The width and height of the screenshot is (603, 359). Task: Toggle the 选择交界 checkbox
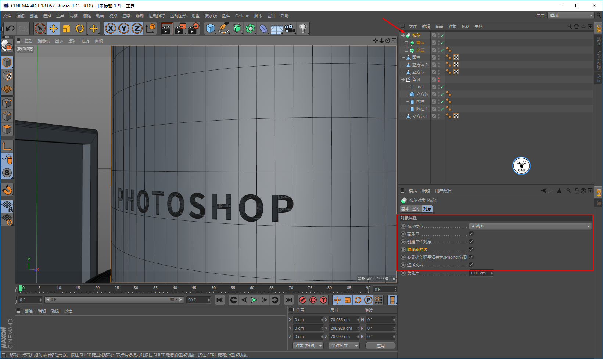click(x=471, y=265)
